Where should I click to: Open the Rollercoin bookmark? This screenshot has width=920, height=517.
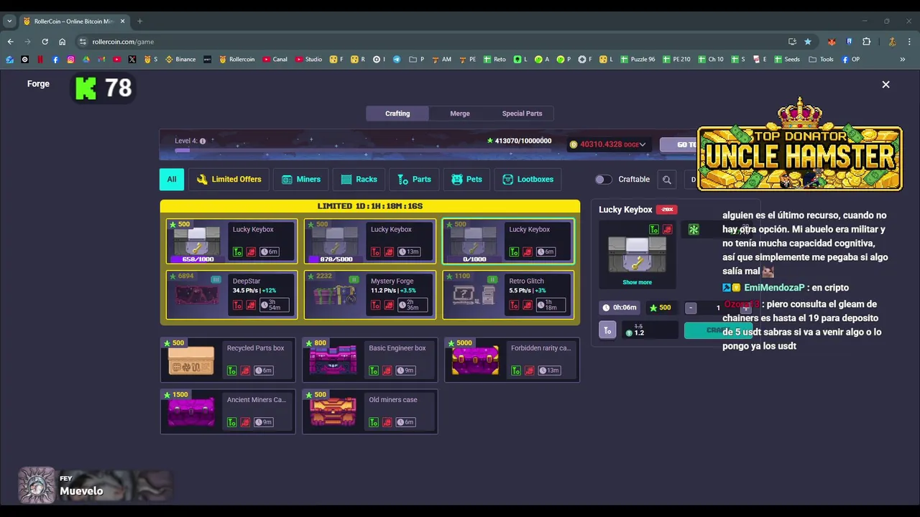point(236,60)
